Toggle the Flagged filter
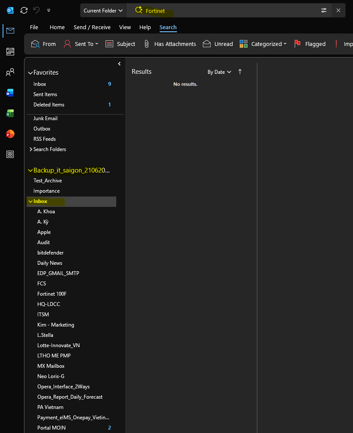Screen dimensions: 353x433 pos(310,44)
